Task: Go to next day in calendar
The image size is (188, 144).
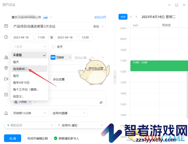Action: coord(136,17)
